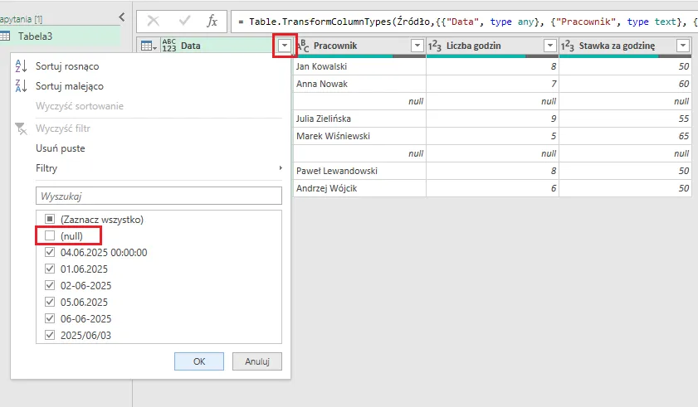Click the table icon at the grid corner

coord(147,46)
